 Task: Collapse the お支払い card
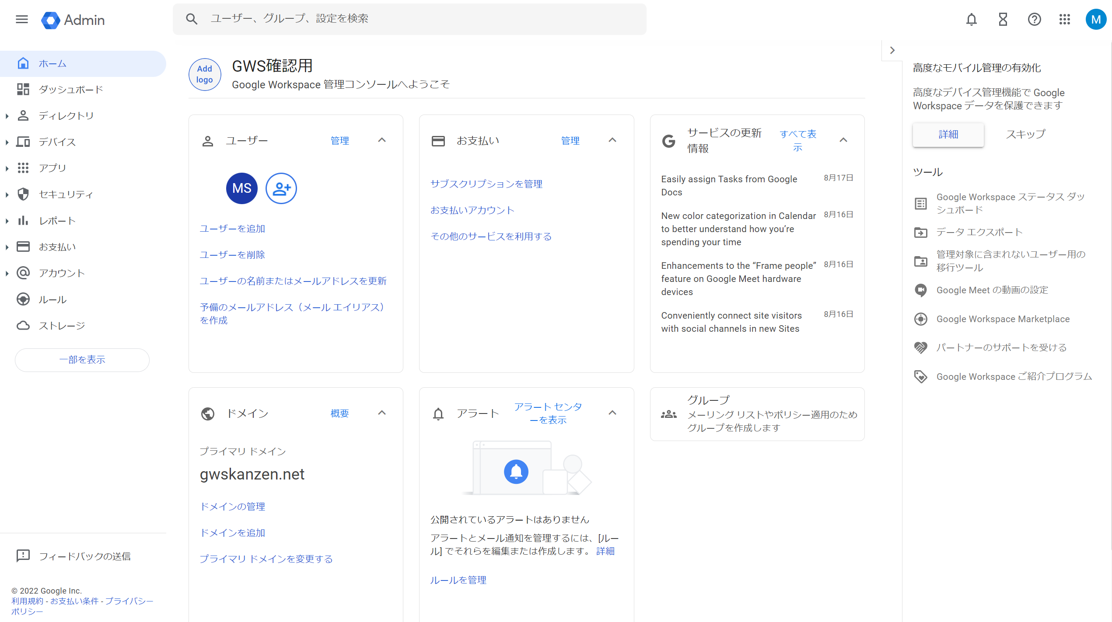tap(612, 140)
